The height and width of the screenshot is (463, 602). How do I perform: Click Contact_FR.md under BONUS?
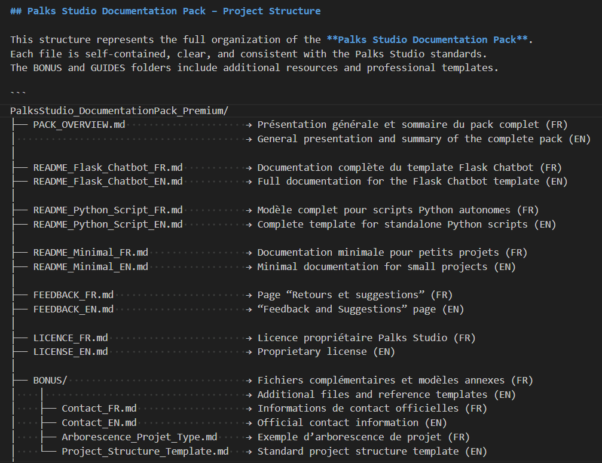[x=99, y=409]
